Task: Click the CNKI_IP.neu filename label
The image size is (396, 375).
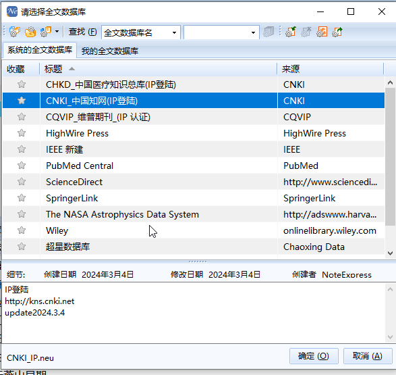Action: tap(30, 358)
